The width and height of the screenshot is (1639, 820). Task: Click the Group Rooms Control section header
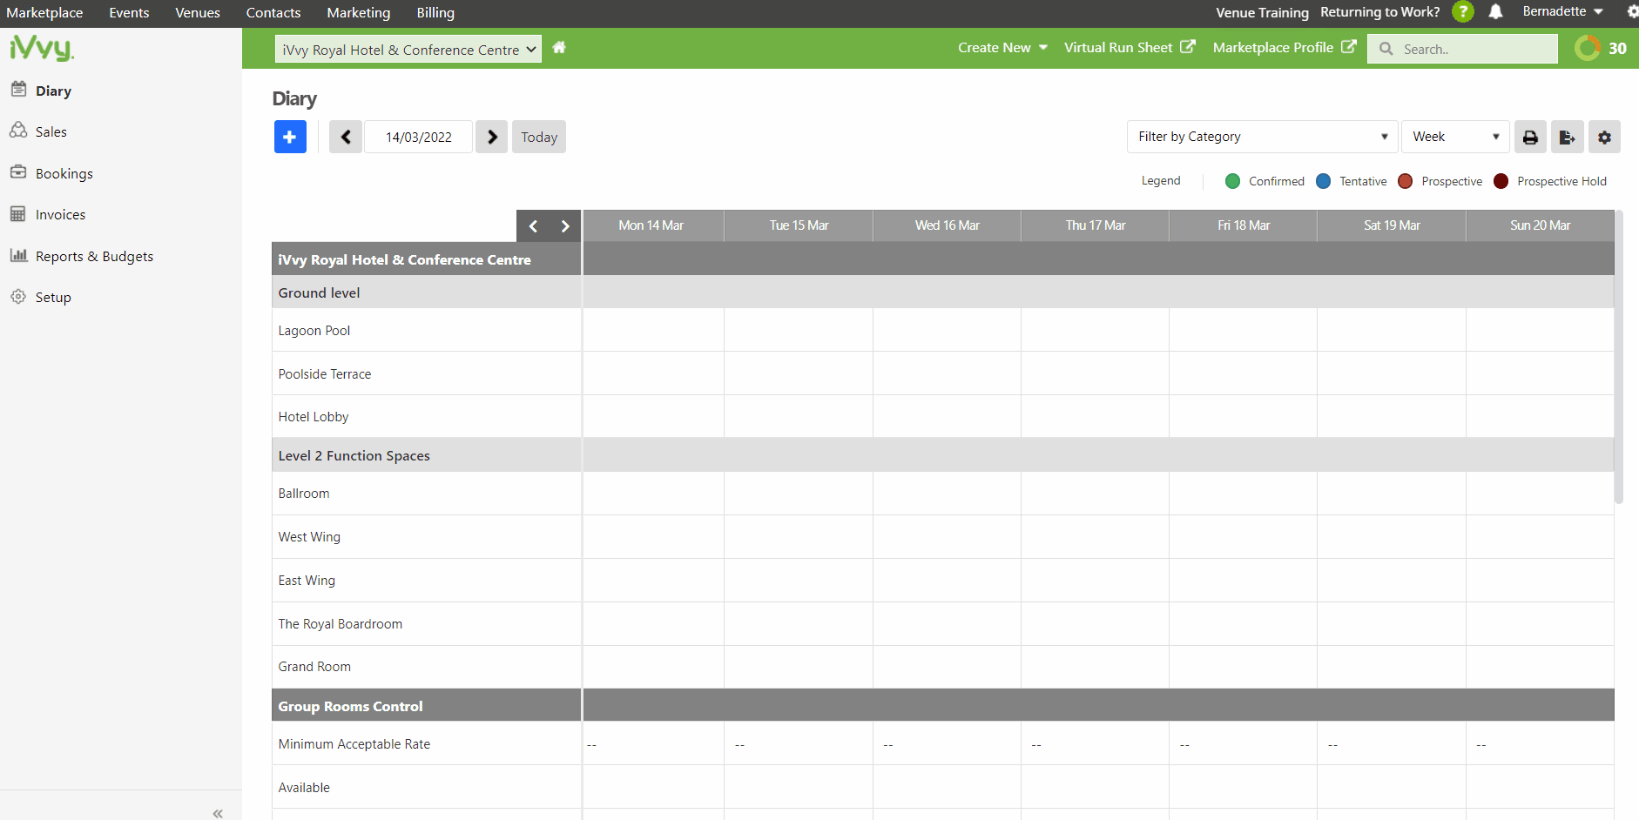[426, 706]
